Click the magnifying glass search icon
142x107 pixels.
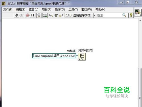(124, 15)
